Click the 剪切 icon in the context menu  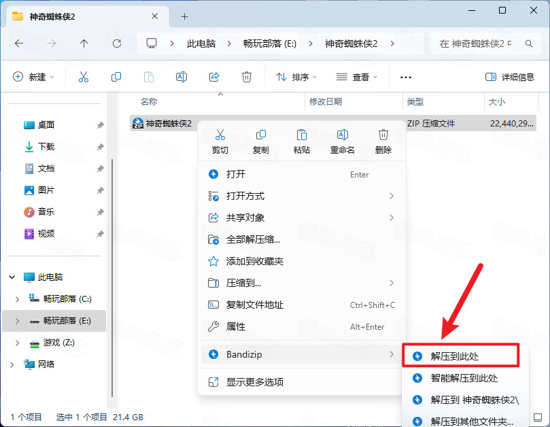(x=220, y=135)
